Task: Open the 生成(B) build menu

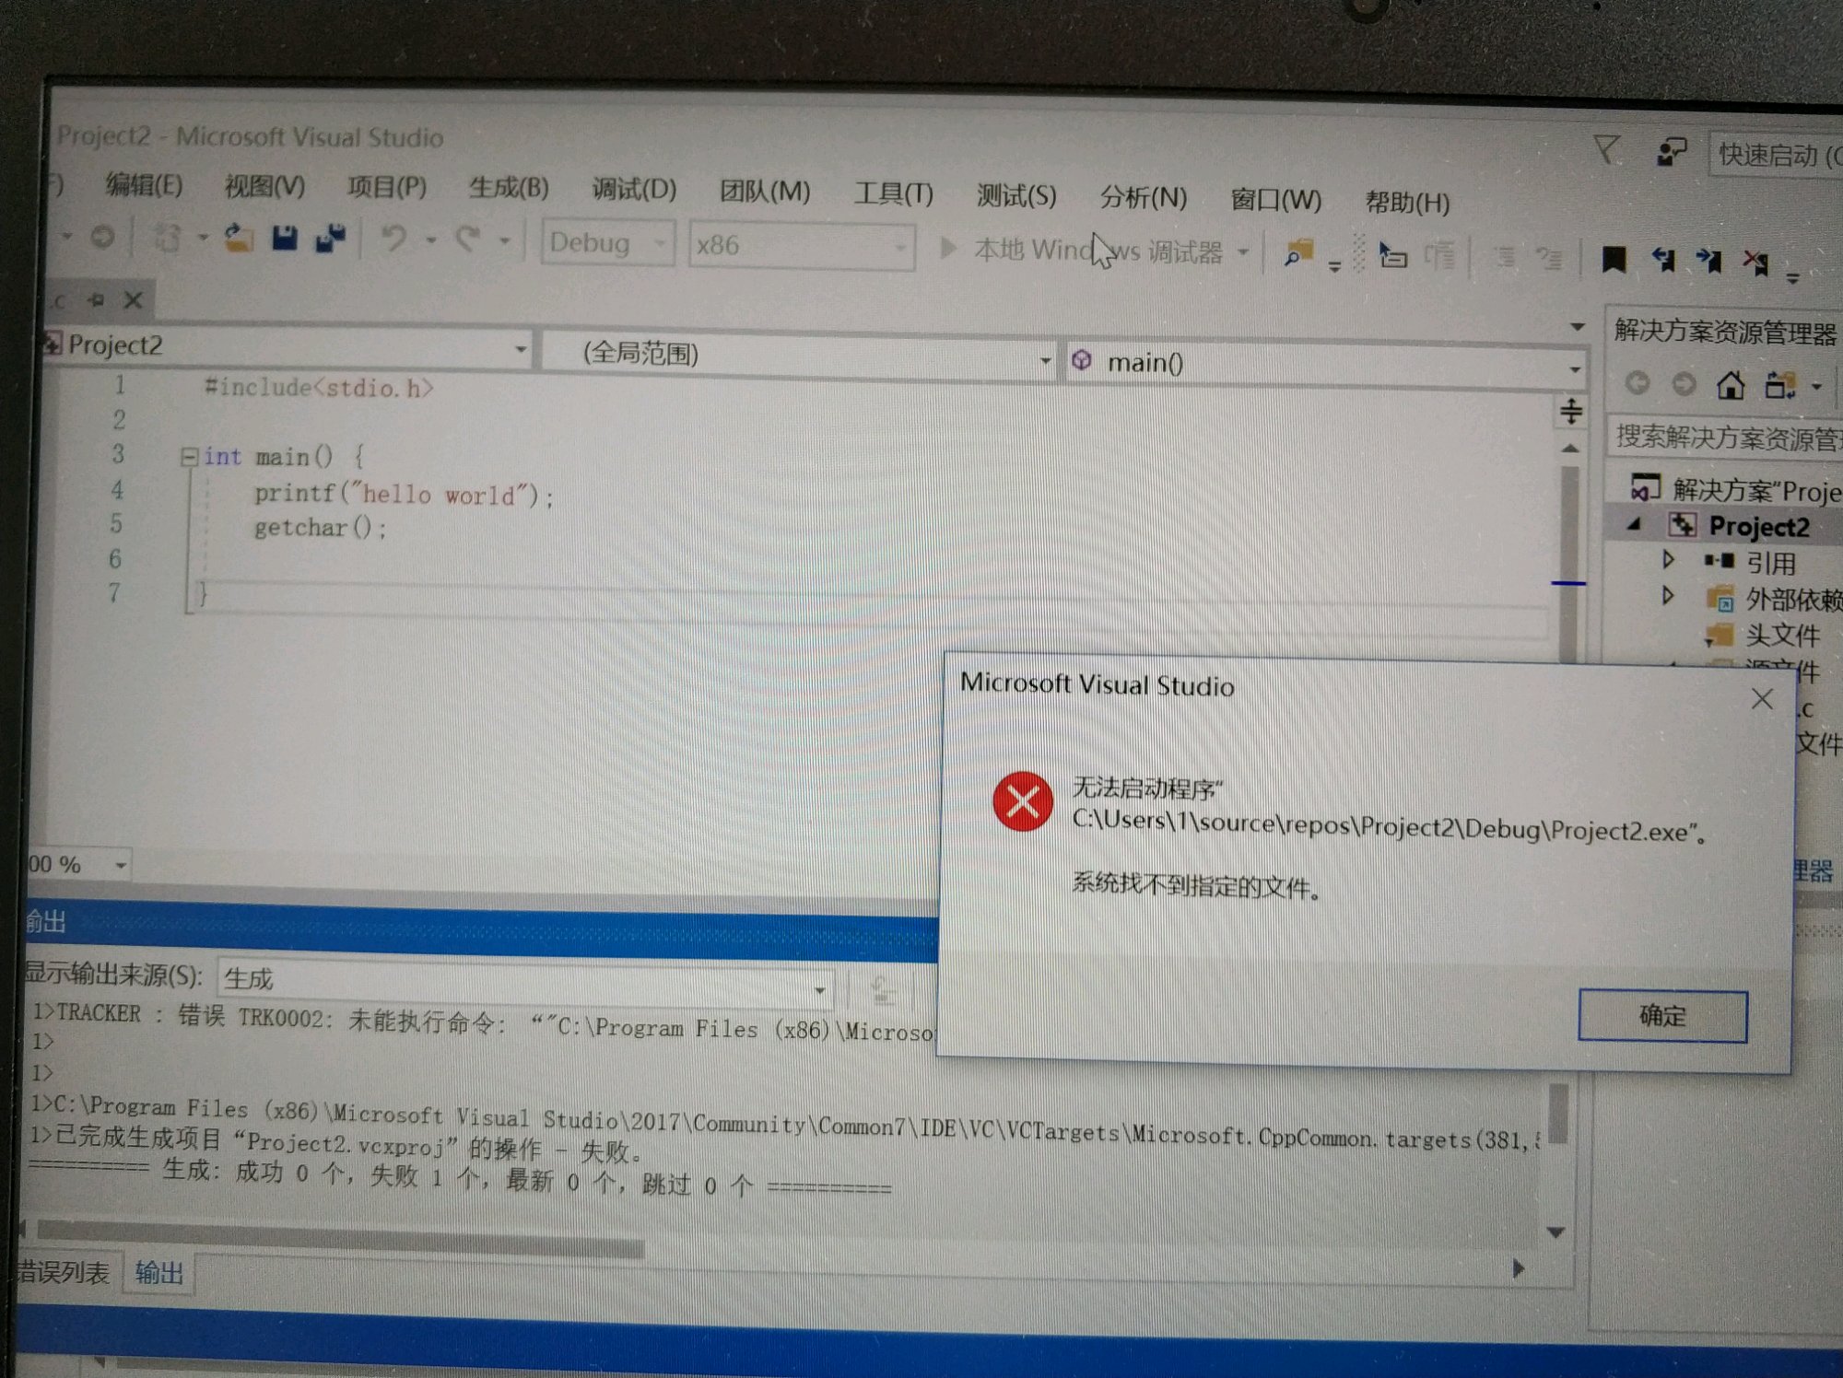Action: (509, 188)
